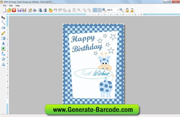Undo the last action
Viewport: 180px width, 117px height.
click(55, 10)
